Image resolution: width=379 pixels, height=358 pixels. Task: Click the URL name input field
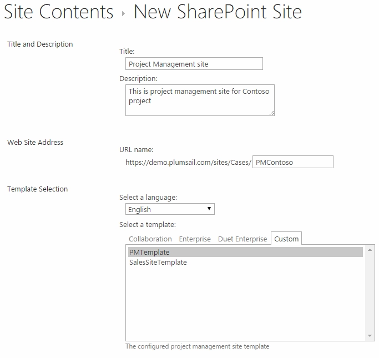(293, 162)
